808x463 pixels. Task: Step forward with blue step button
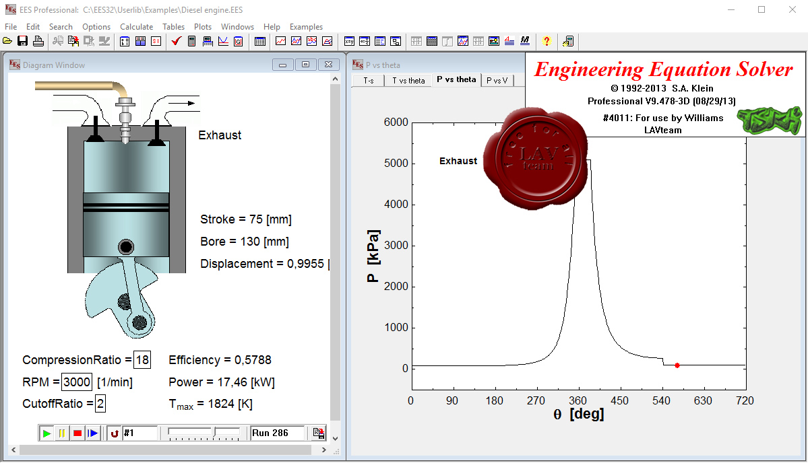point(93,433)
